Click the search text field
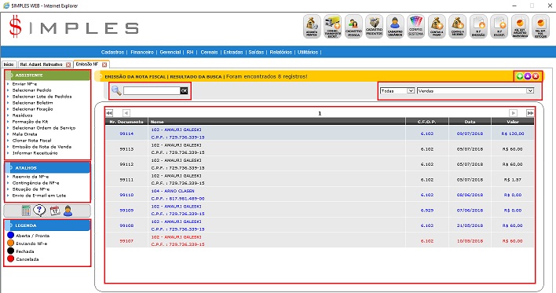Viewport: 556px width, 293px height. point(152,91)
